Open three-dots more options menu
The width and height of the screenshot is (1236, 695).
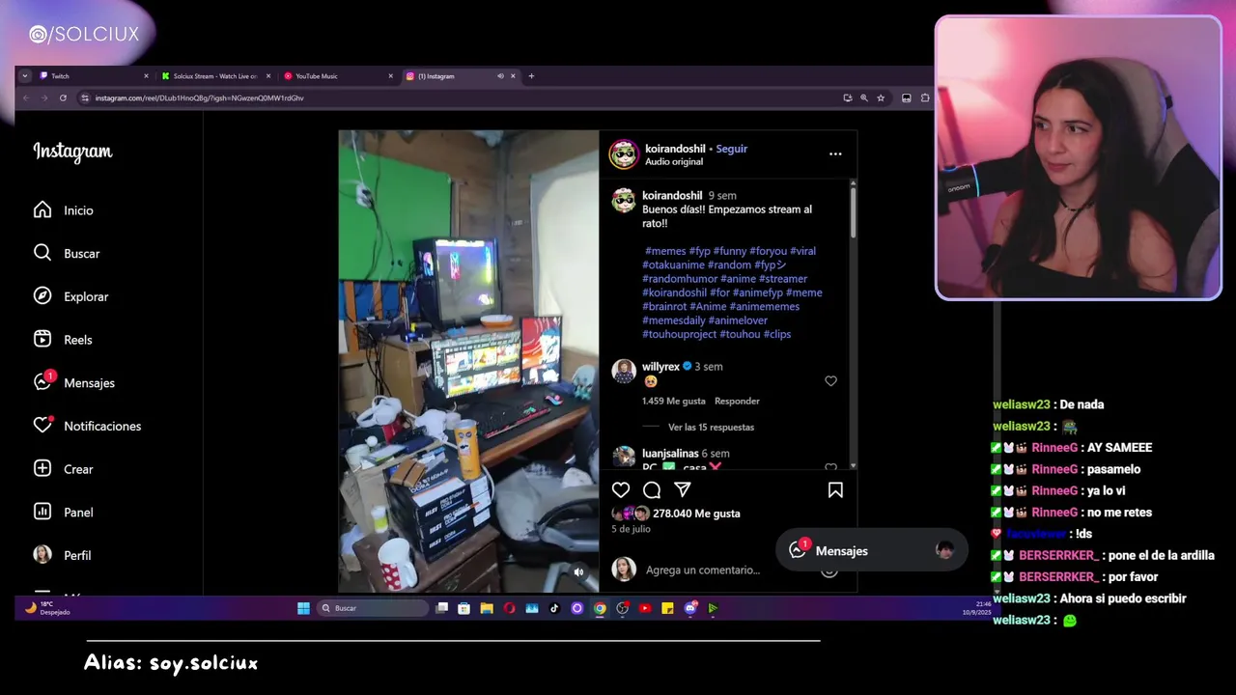pyautogui.click(x=835, y=153)
